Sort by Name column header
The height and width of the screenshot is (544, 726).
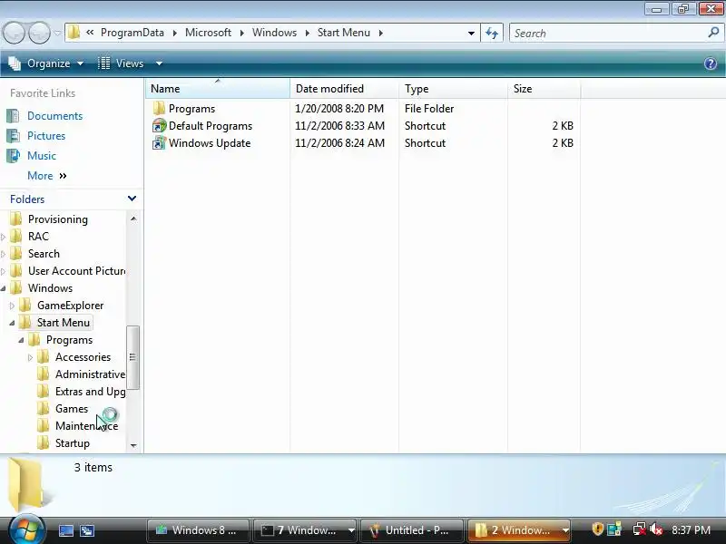pos(218,88)
